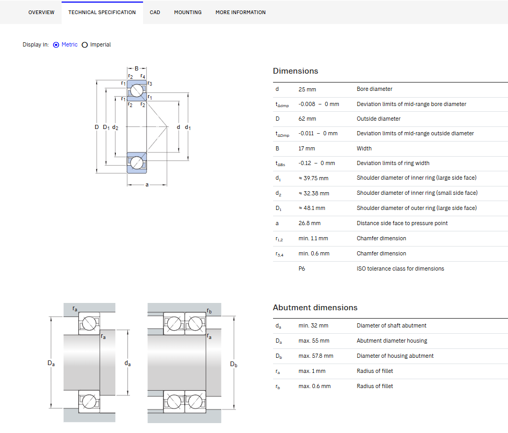Click the Dimensions section heading
This screenshot has width=508, height=433.
pos(296,71)
